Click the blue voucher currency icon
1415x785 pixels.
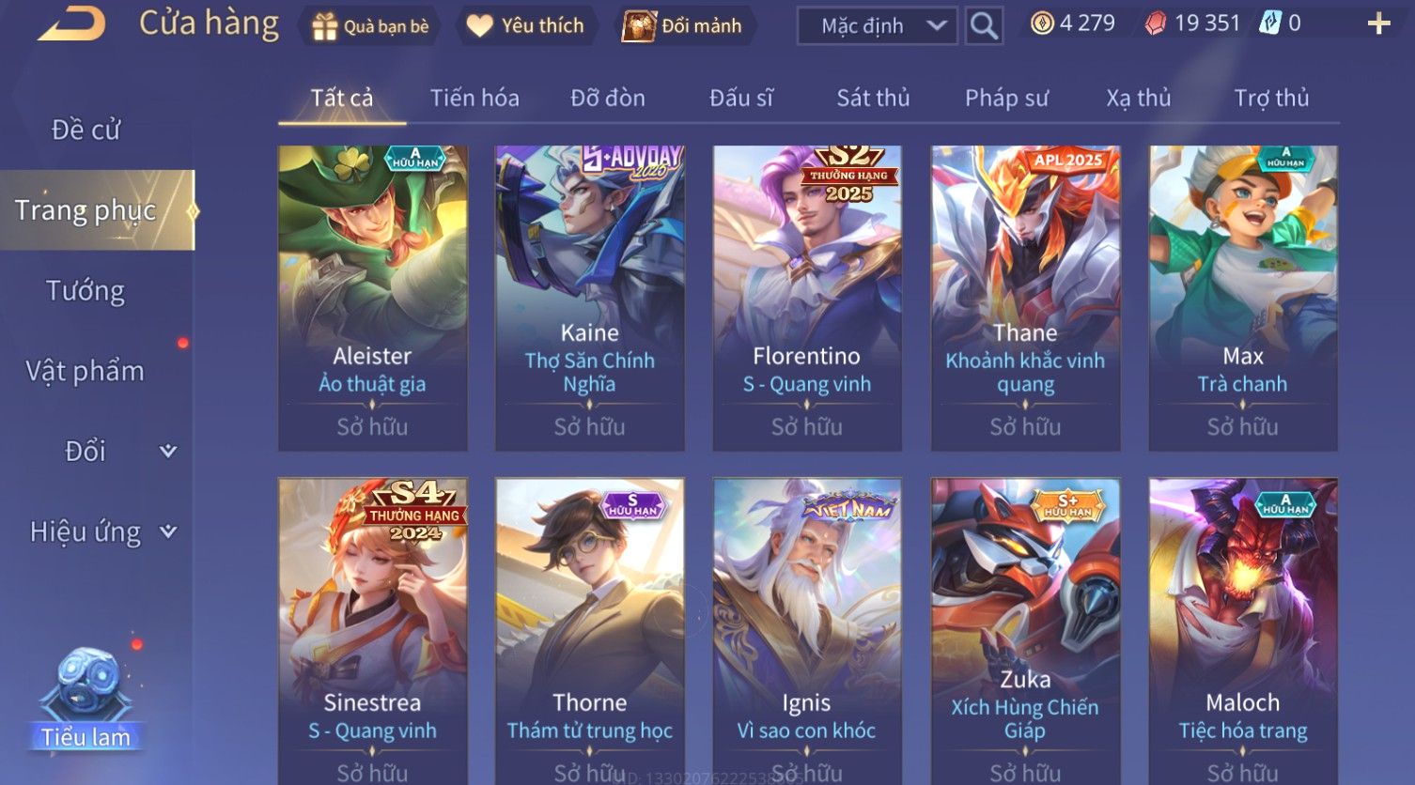[x=1270, y=23]
